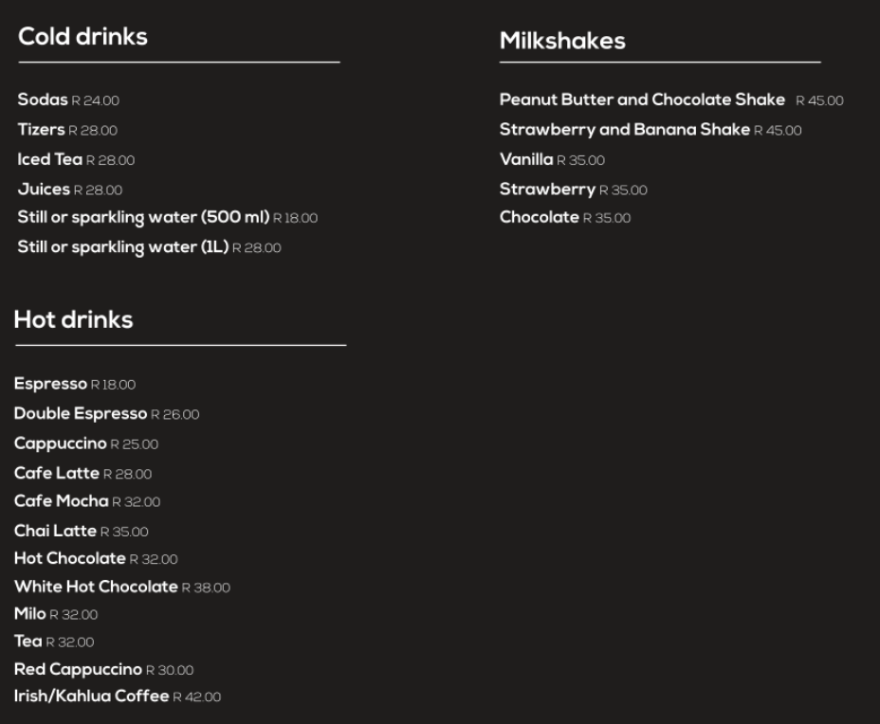The height and width of the screenshot is (724, 880).
Task: Choose the Strawberry and Banana Shake
Action: (x=624, y=130)
